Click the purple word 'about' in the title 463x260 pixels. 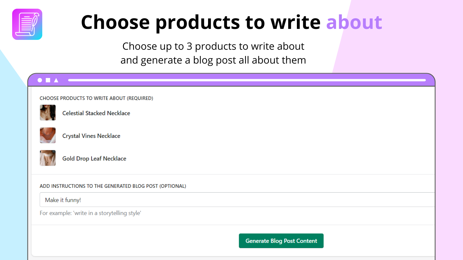tap(354, 22)
